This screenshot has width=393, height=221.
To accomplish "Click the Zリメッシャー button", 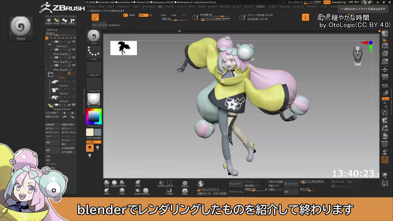I will (x=291, y=184).
